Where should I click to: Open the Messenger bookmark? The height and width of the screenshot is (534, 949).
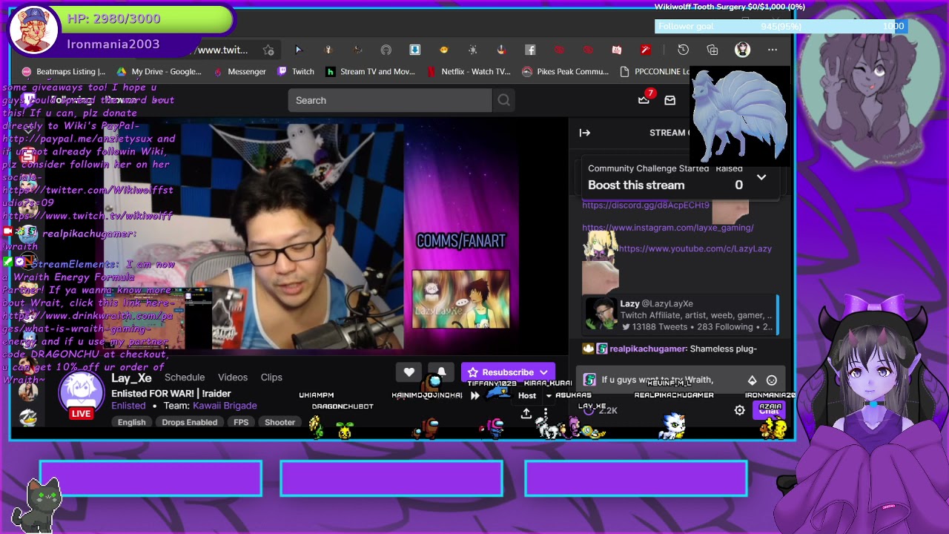point(239,72)
